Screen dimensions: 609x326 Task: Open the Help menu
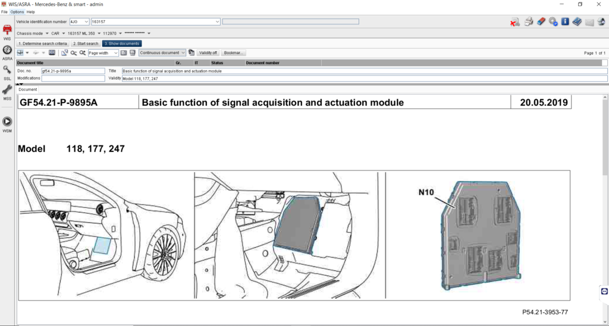point(31,12)
